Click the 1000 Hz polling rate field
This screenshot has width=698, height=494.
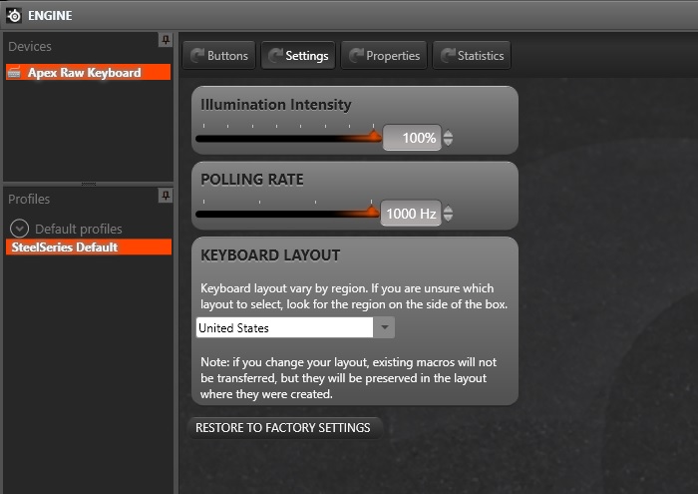[411, 214]
